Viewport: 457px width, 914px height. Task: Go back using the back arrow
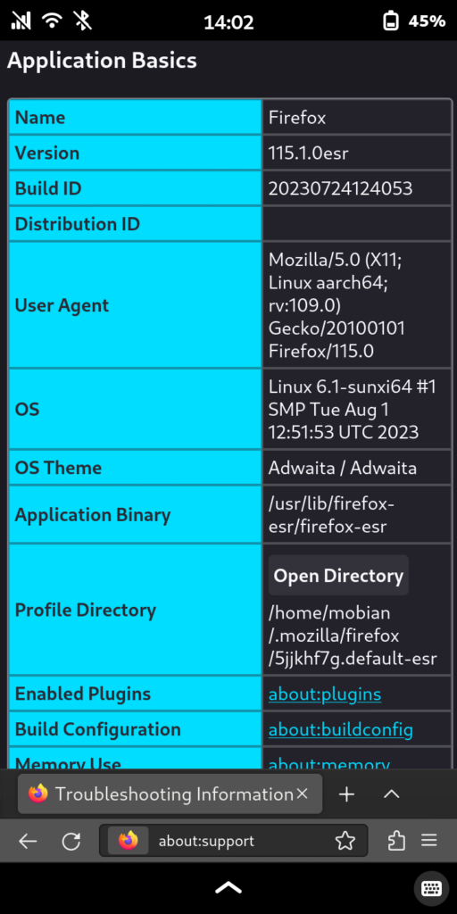(28, 841)
